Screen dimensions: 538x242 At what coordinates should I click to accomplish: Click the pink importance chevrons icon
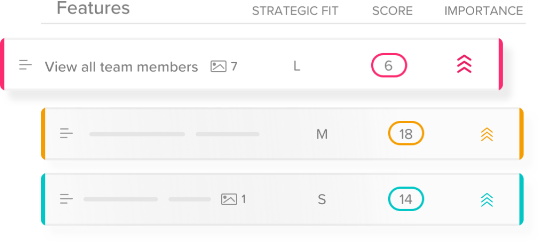(x=464, y=64)
